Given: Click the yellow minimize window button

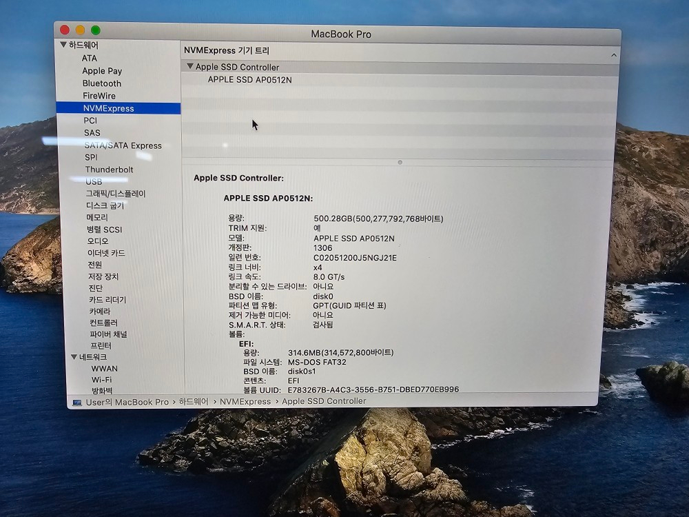Looking at the screenshot, I should pyautogui.click(x=80, y=30).
